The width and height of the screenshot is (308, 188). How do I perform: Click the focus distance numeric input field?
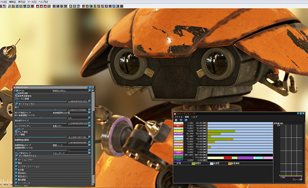[78, 101]
